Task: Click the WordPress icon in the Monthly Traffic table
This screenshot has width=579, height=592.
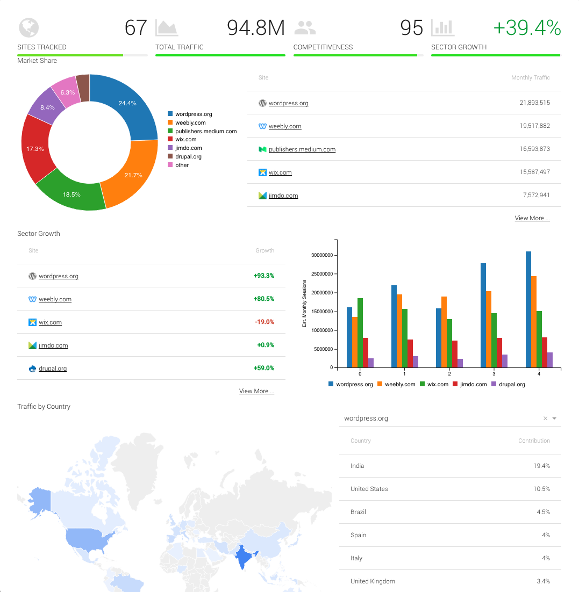Action: (x=262, y=103)
